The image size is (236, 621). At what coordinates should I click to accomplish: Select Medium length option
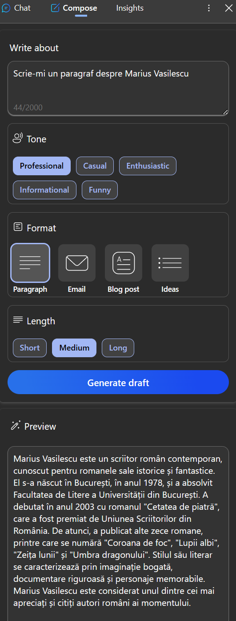coord(74,348)
